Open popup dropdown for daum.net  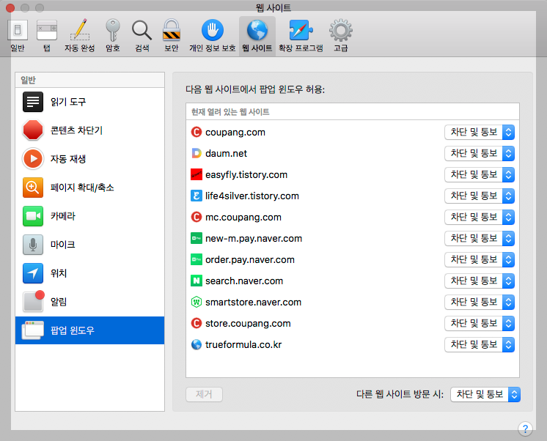480,153
